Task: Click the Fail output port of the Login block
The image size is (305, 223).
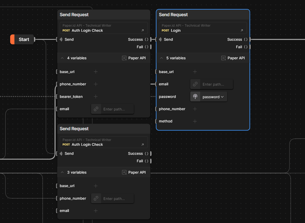Action: (250, 47)
